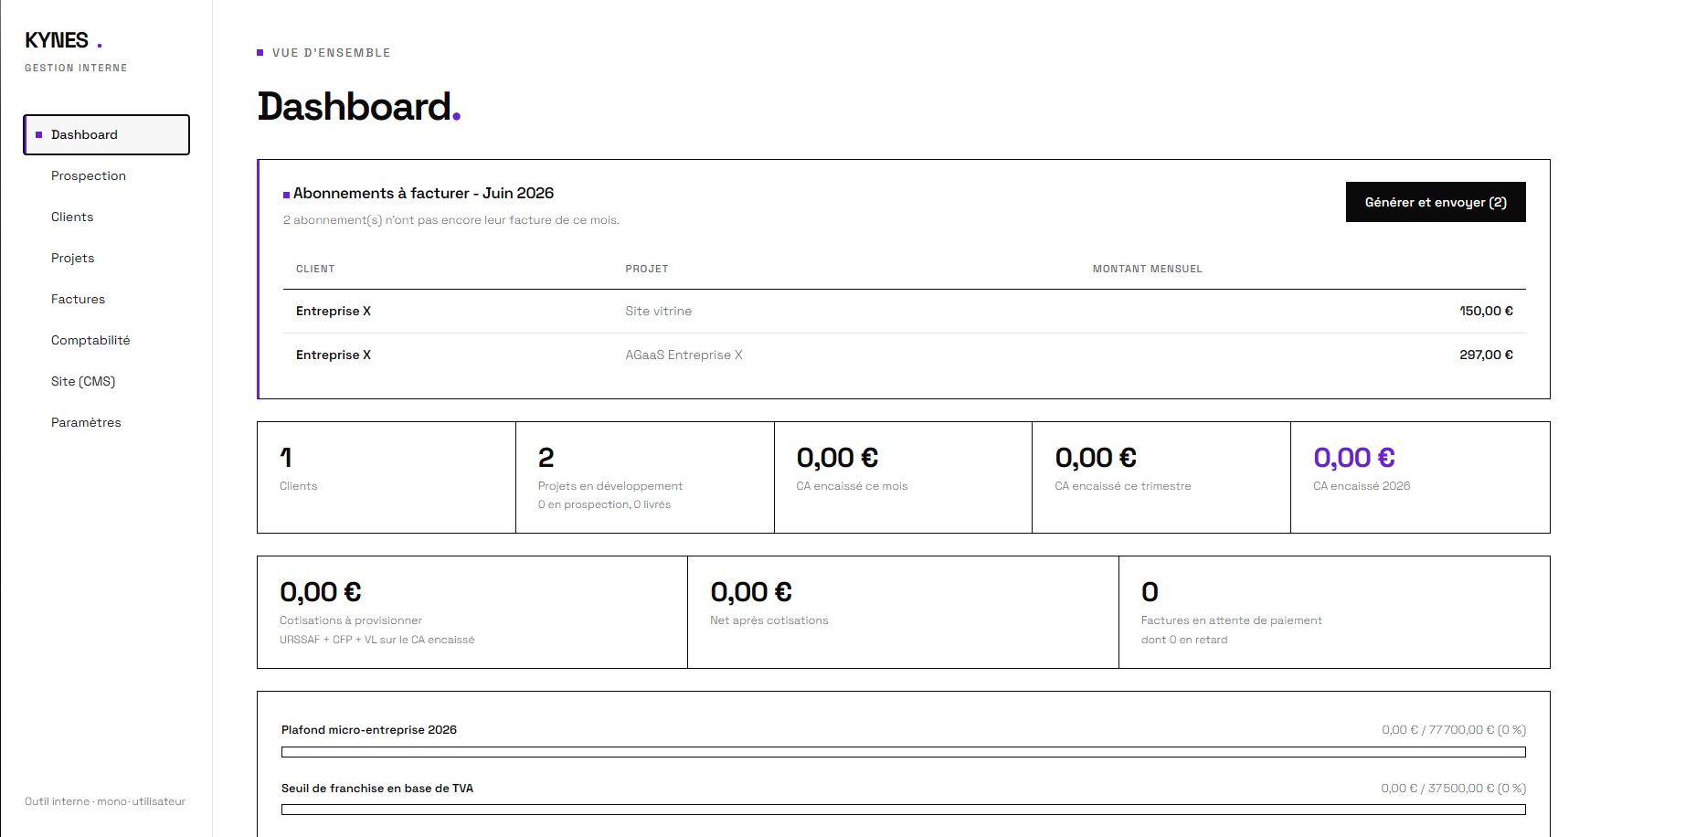Select the AGaaS Entreprise X subscription row
1696x837 pixels.
coord(905,355)
